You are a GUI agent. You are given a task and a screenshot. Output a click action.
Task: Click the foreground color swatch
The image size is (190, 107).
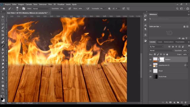click(2, 99)
